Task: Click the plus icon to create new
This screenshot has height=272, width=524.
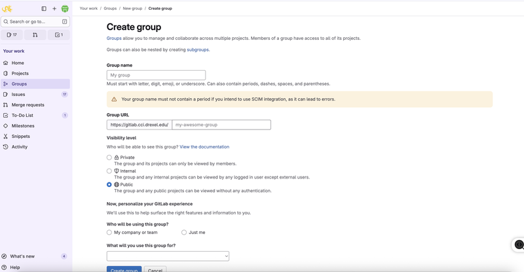Action: [54, 8]
